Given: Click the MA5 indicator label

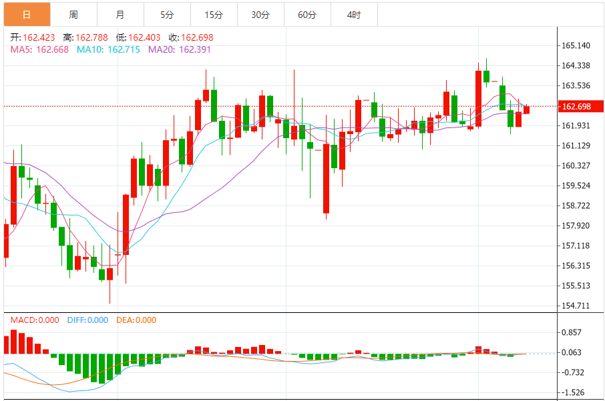Looking at the screenshot, I should point(39,50).
